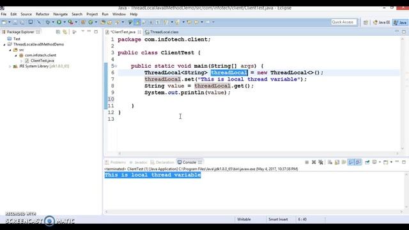Run the program with the green play icon
The image size is (409, 230).
click(59, 22)
